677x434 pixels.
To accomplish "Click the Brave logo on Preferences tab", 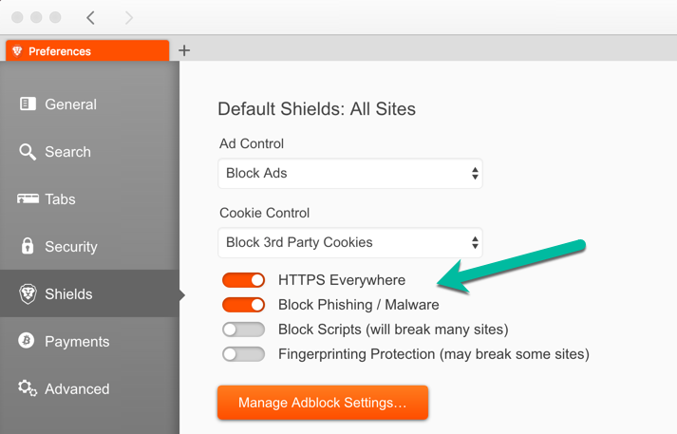I will tap(17, 51).
